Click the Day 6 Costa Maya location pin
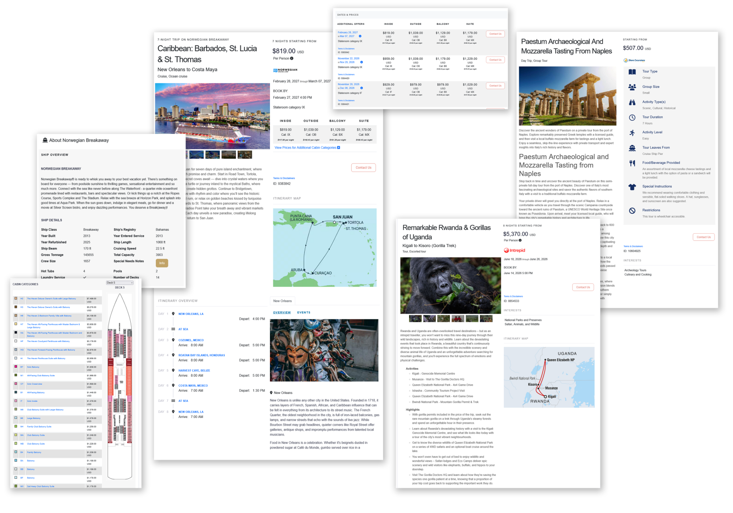Screen dimensions: 733x513 pos(174,386)
